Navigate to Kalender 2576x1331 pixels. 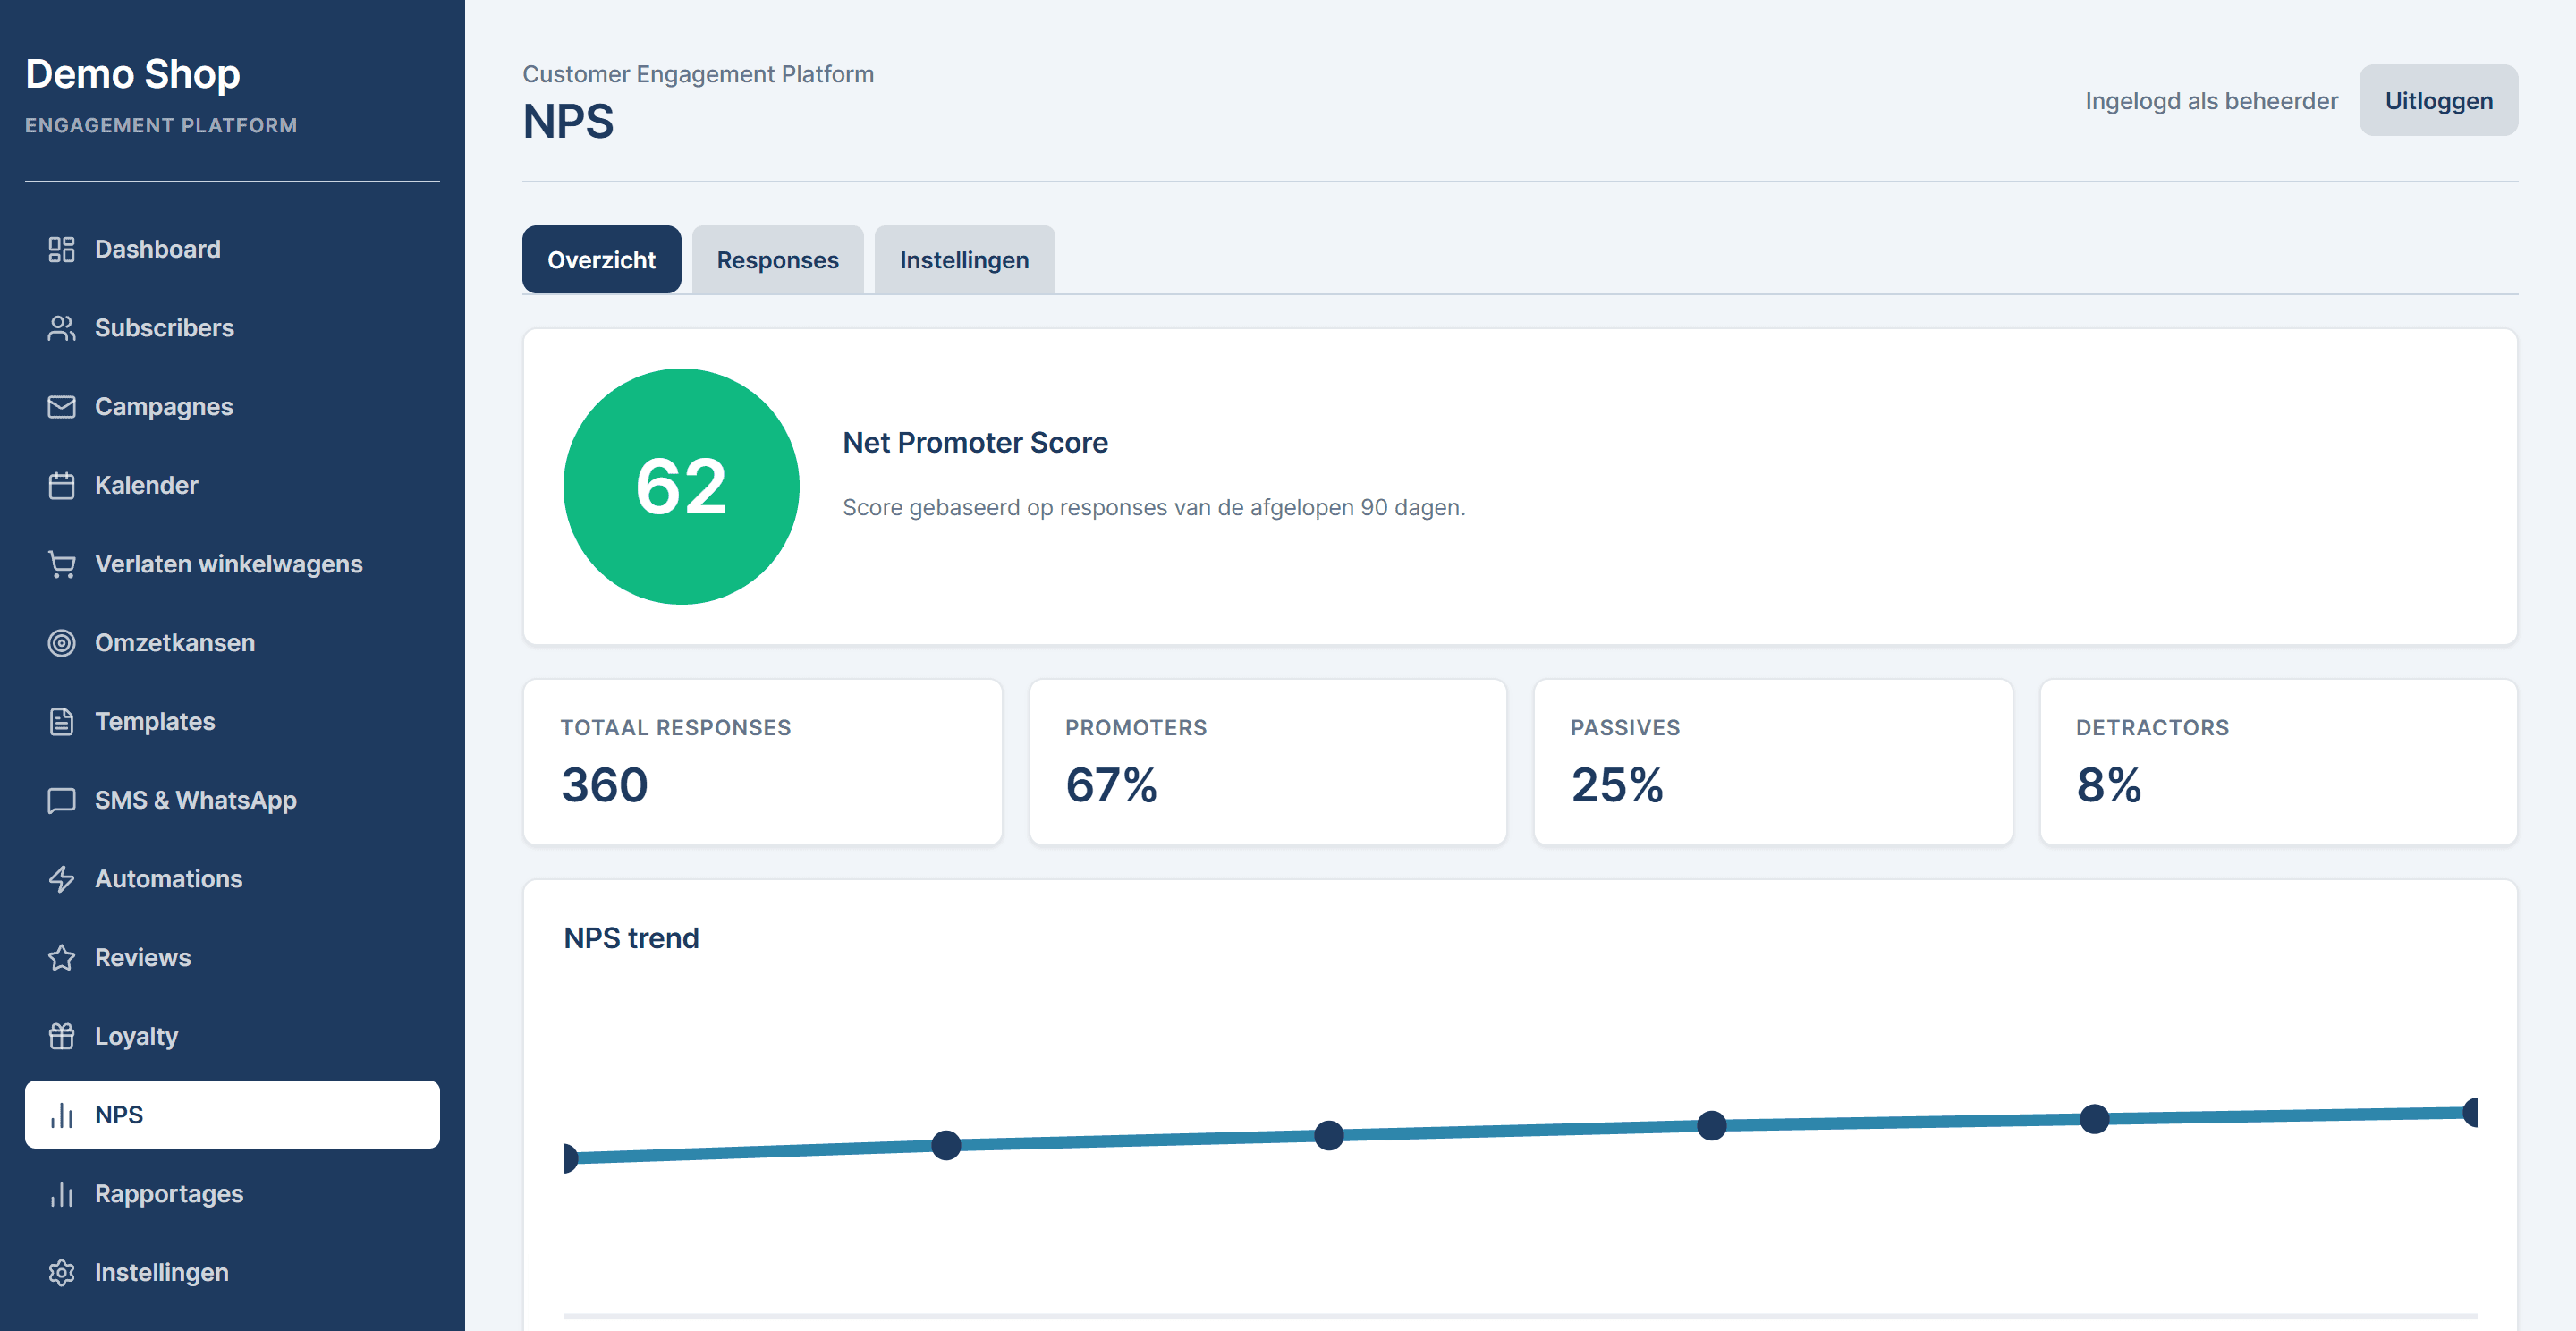pos(232,486)
